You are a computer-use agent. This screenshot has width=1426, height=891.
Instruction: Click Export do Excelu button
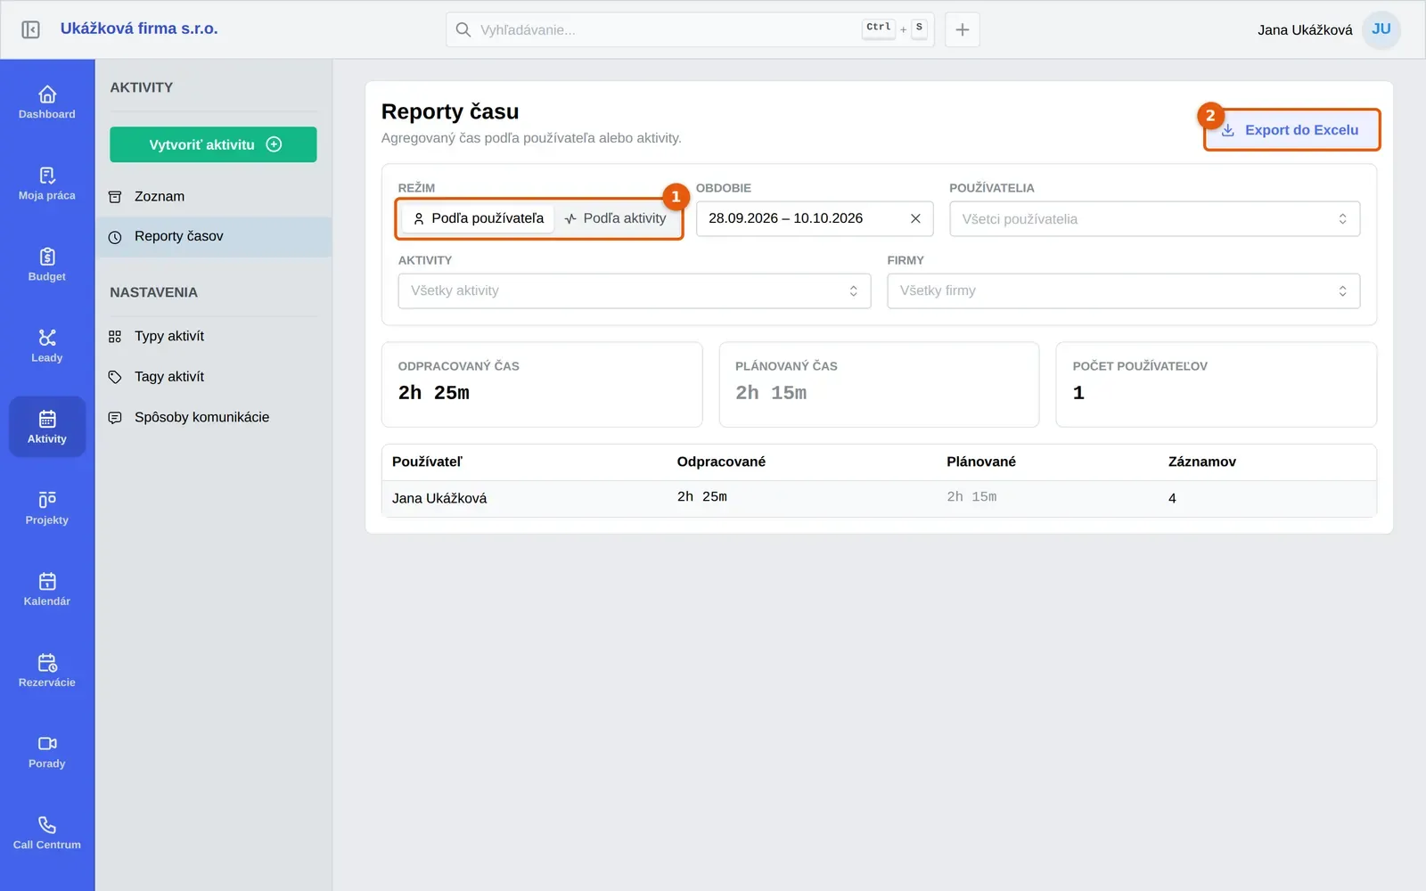point(1291,130)
